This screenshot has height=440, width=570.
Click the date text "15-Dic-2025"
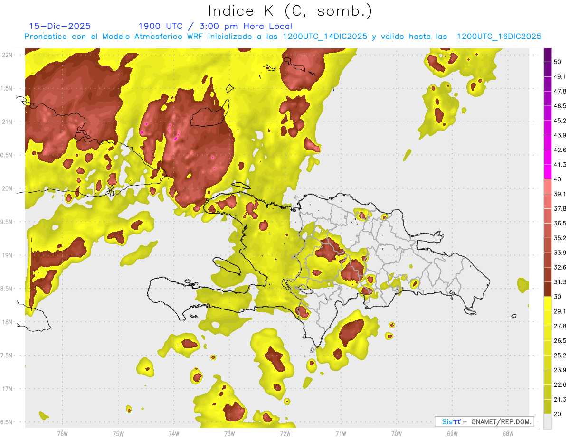(x=60, y=26)
